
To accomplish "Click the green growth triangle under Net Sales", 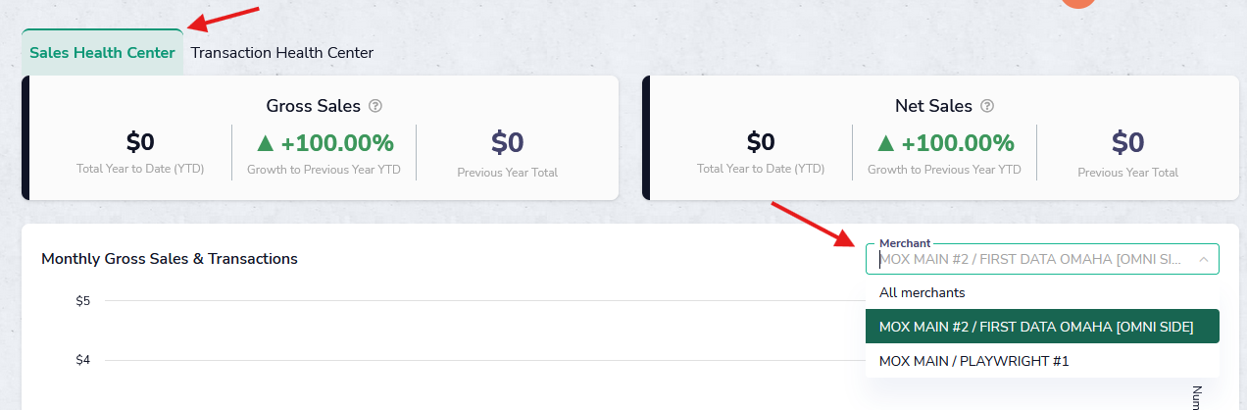I will [x=885, y=143].
